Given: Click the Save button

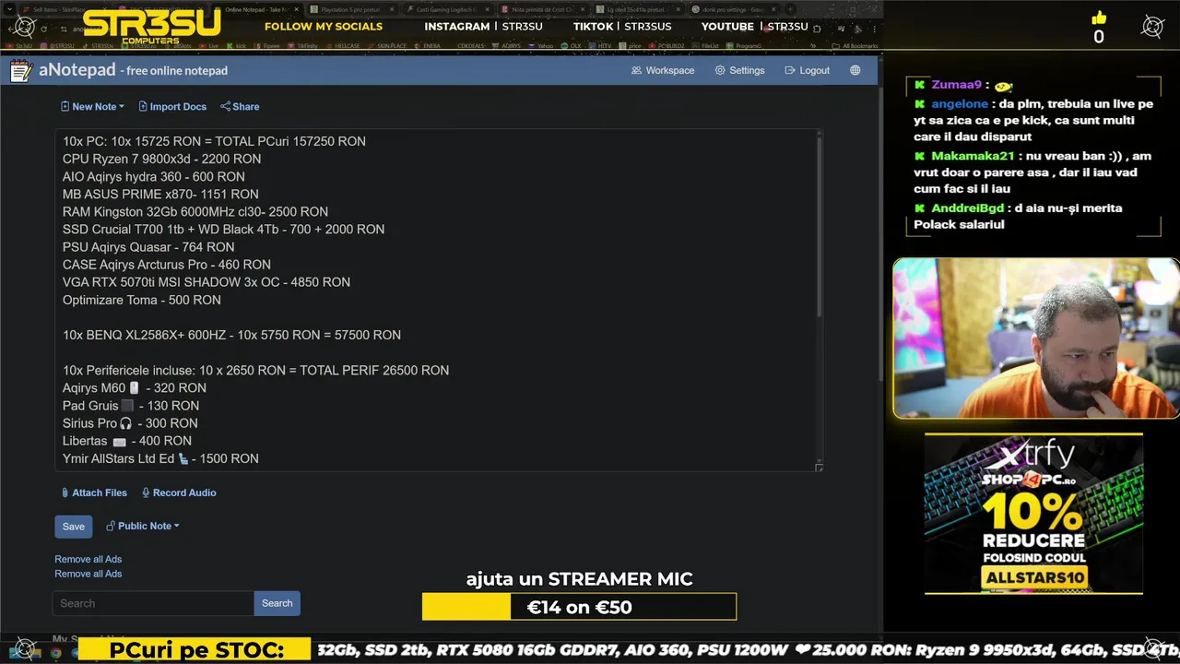Looking at the screenshot, I should [x=74, y=527].
